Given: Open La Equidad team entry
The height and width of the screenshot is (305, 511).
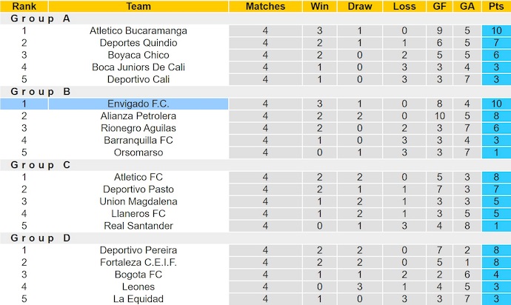Looking at the screenshot, I should coord(138,299).
